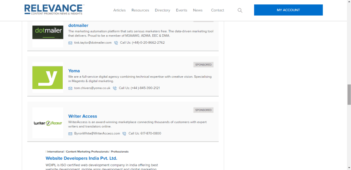Image resolution: width=351 pixels, height=170 pixels.
Task: Click the ByronWhite@WriterAccess.com email address
Action: [x=97, y=133]
